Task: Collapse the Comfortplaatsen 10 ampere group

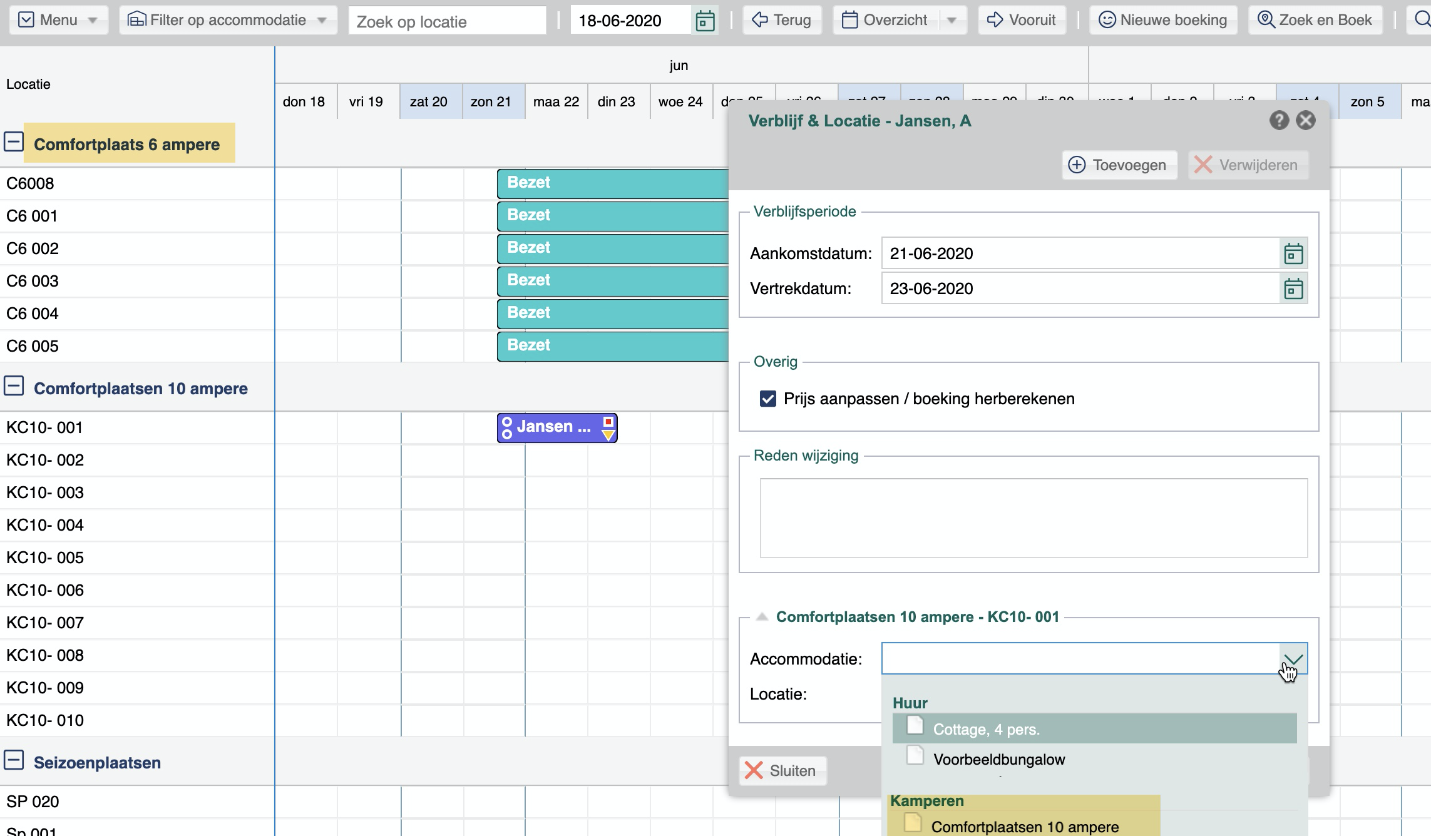Action: (x=14, y=386)
